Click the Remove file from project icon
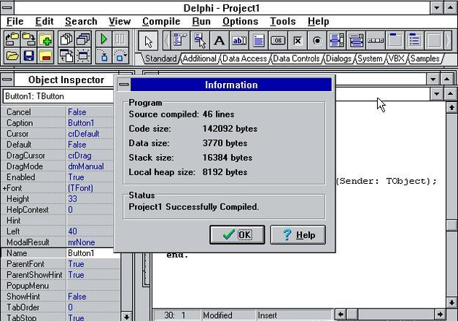 click(46, 55)
